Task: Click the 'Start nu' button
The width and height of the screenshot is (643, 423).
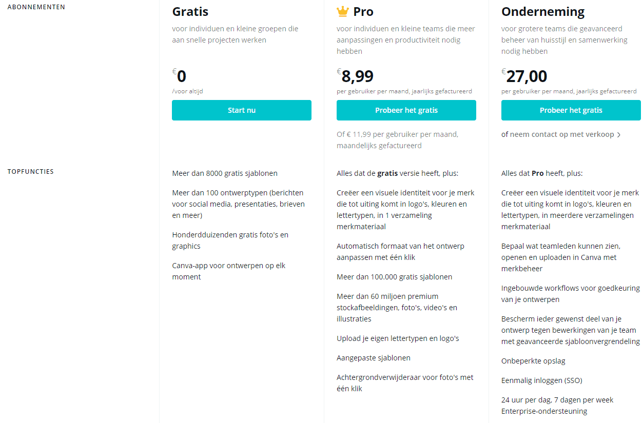Action: pyautogui.click(x=242, y=110)
